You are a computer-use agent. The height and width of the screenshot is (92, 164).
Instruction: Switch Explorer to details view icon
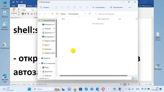point(133,78)
